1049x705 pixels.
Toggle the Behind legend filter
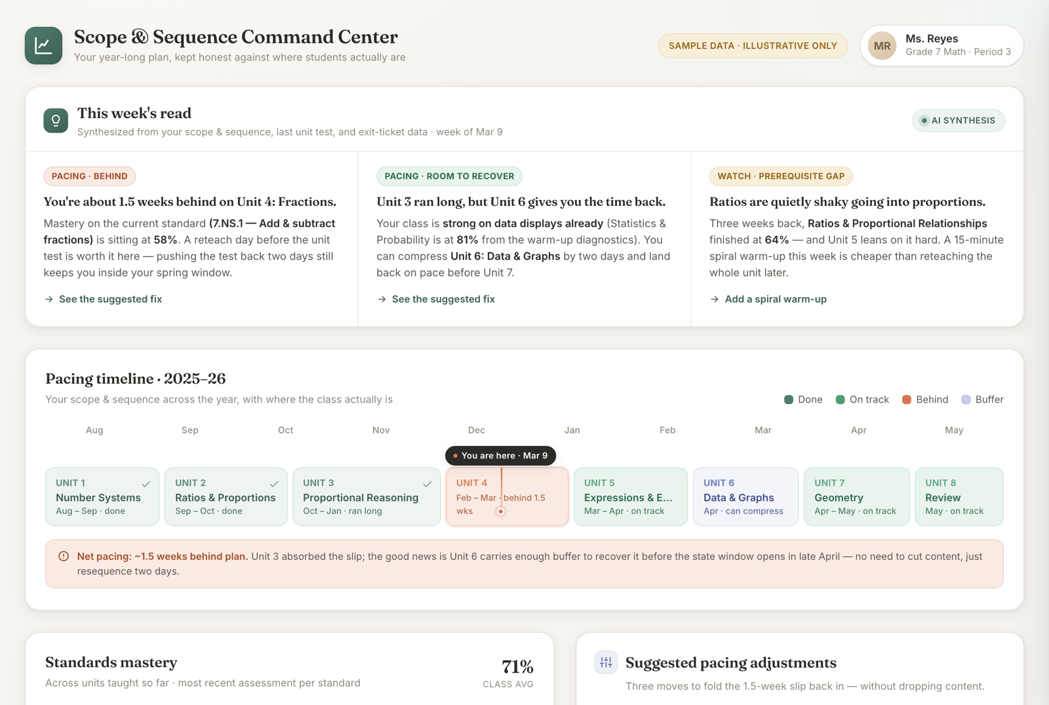coord(925,399)
